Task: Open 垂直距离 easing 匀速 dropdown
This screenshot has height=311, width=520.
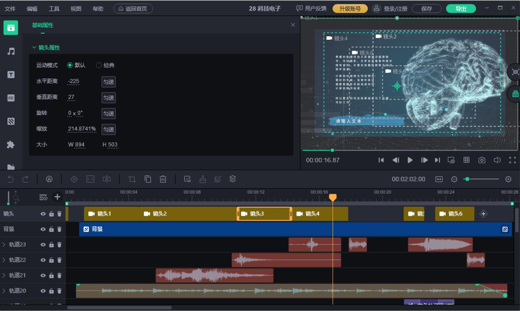Action: 109,98
